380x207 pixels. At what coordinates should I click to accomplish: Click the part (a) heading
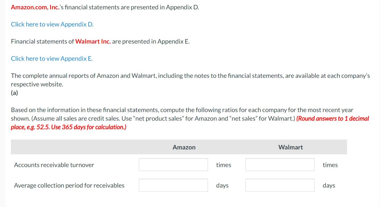[14, 92]
